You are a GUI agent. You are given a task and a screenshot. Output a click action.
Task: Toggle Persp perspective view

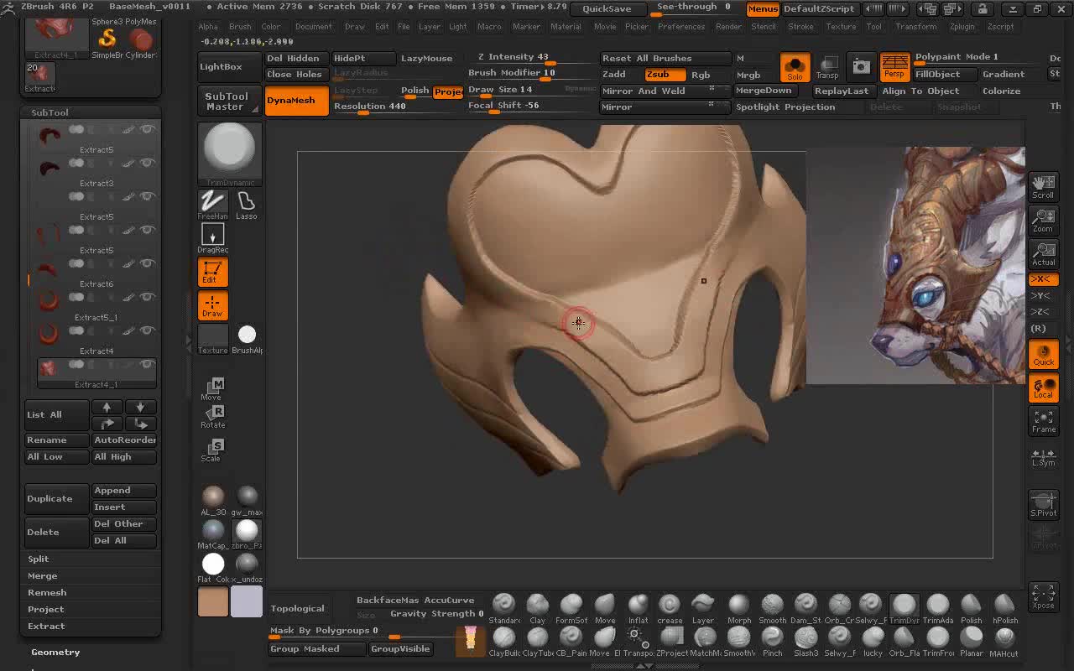click(x=894, y=67)
